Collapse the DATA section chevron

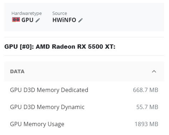(154, 71)
